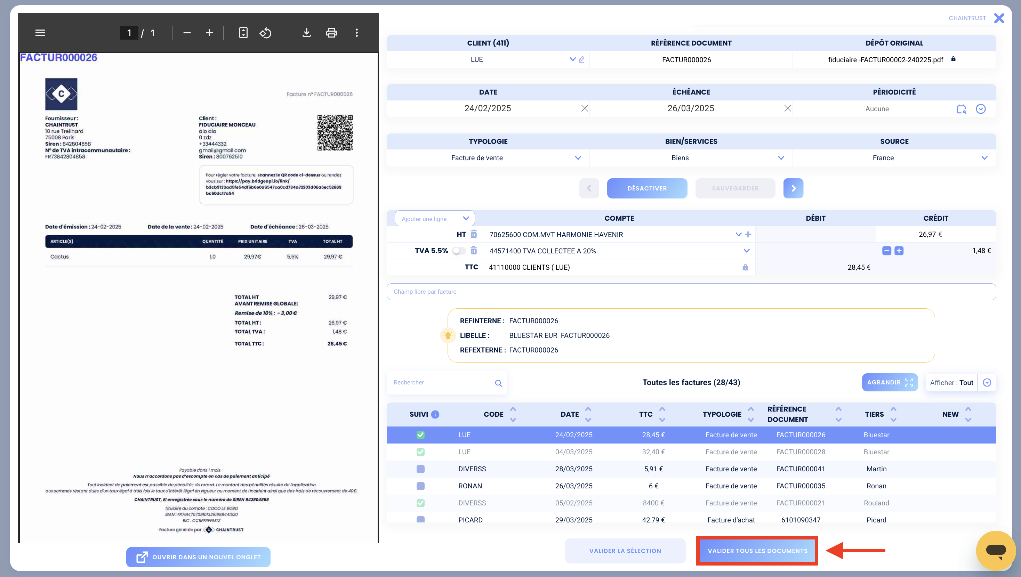
Task: Sort table by CODE column
Action: click(513, 414)
